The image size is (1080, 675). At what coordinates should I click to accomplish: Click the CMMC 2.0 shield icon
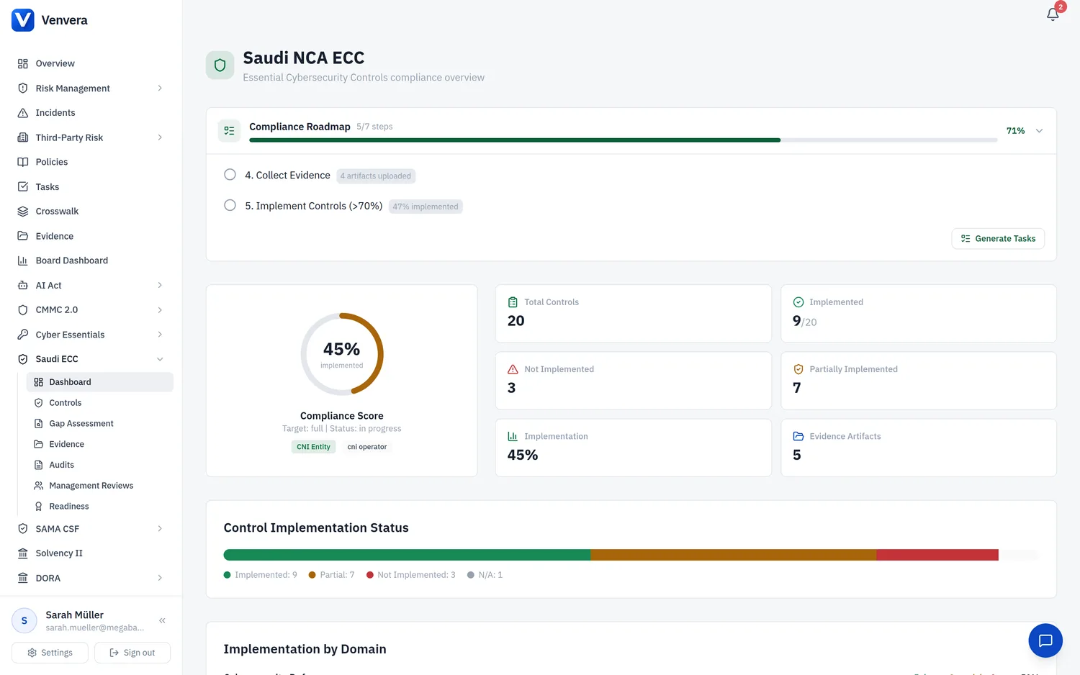[23, 310]
